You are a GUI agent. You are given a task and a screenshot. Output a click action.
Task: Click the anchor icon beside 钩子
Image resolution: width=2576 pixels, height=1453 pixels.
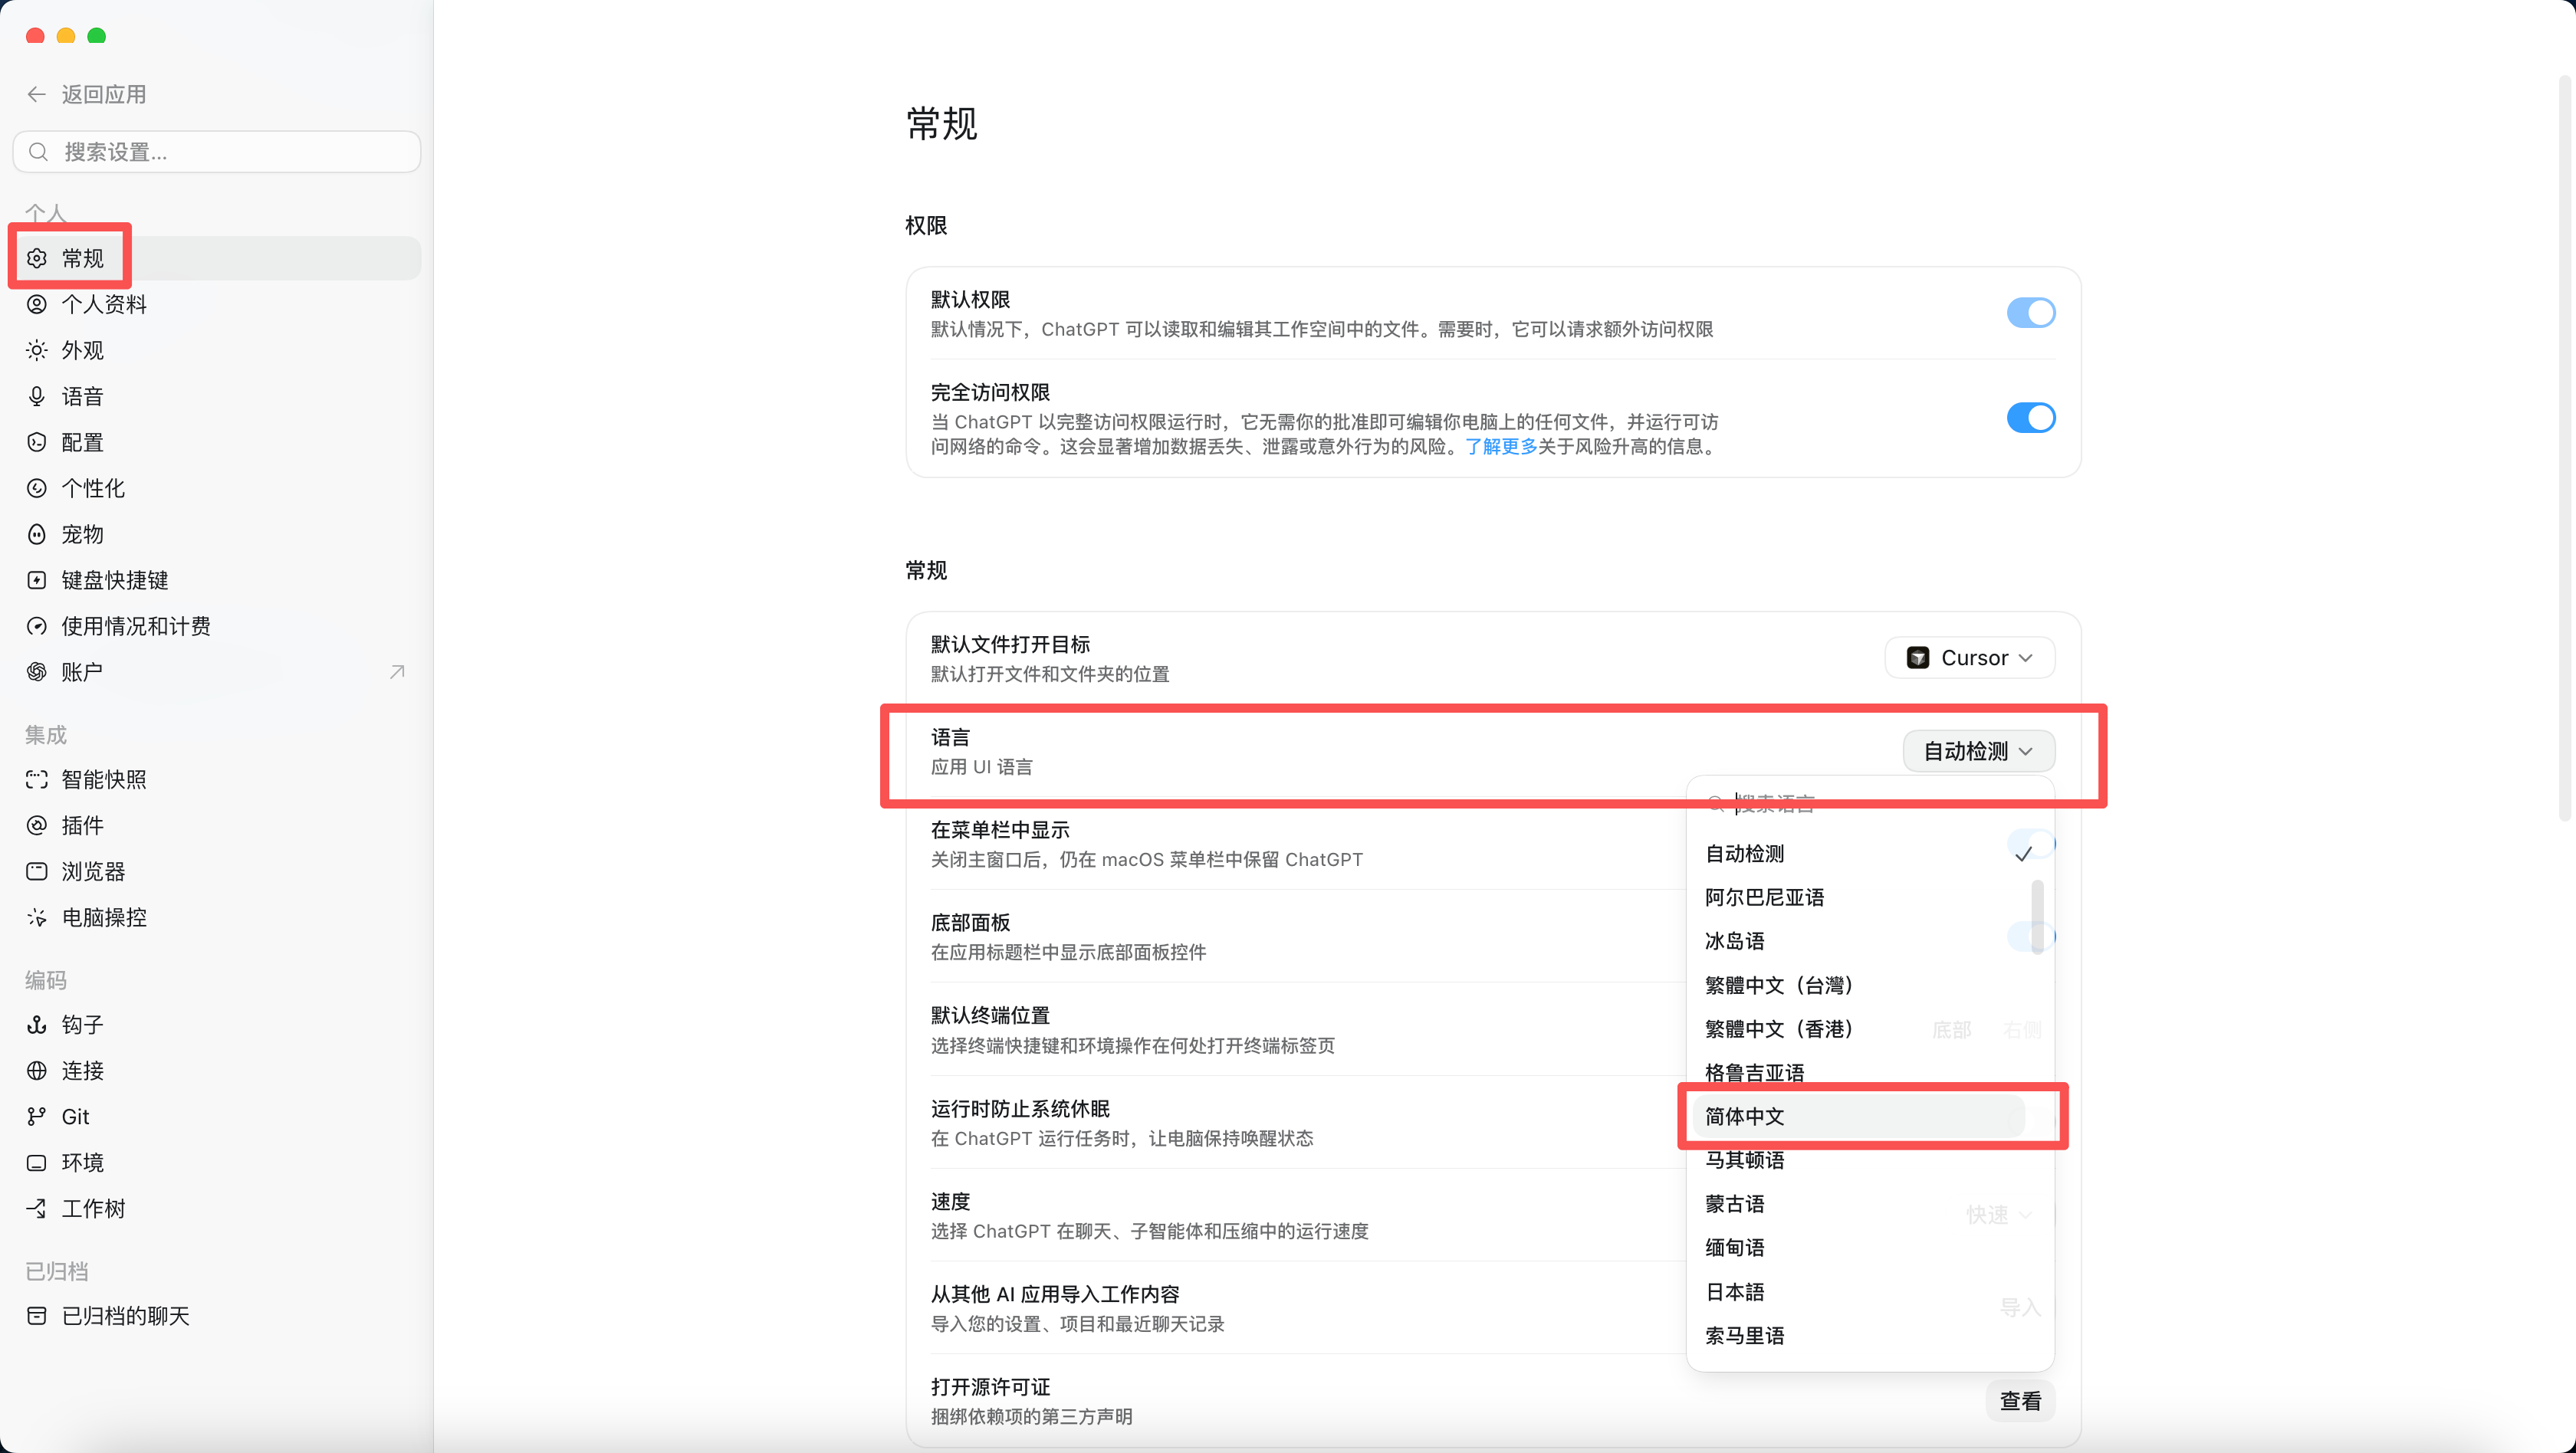(37, 1025)
